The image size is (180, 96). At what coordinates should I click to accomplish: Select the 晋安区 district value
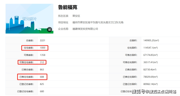pyautogui.click(x=76, y=16)
